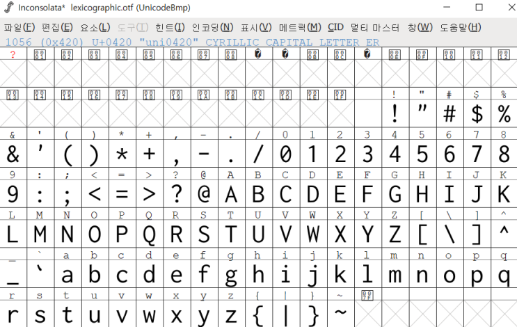Open the 메트릭(M) metrics menu

pyautogui.click(x=300, y=27)
